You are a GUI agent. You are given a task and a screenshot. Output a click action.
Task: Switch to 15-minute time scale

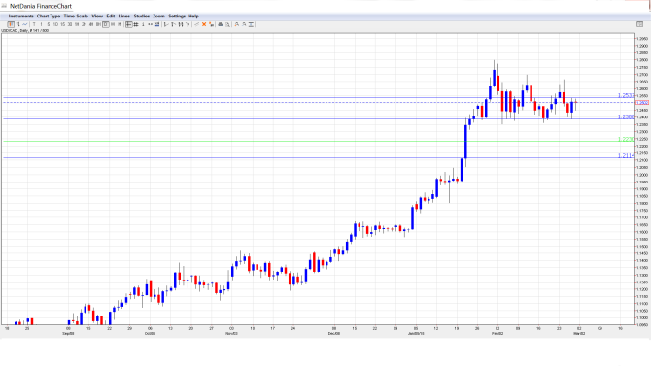(x=63, y=25)
